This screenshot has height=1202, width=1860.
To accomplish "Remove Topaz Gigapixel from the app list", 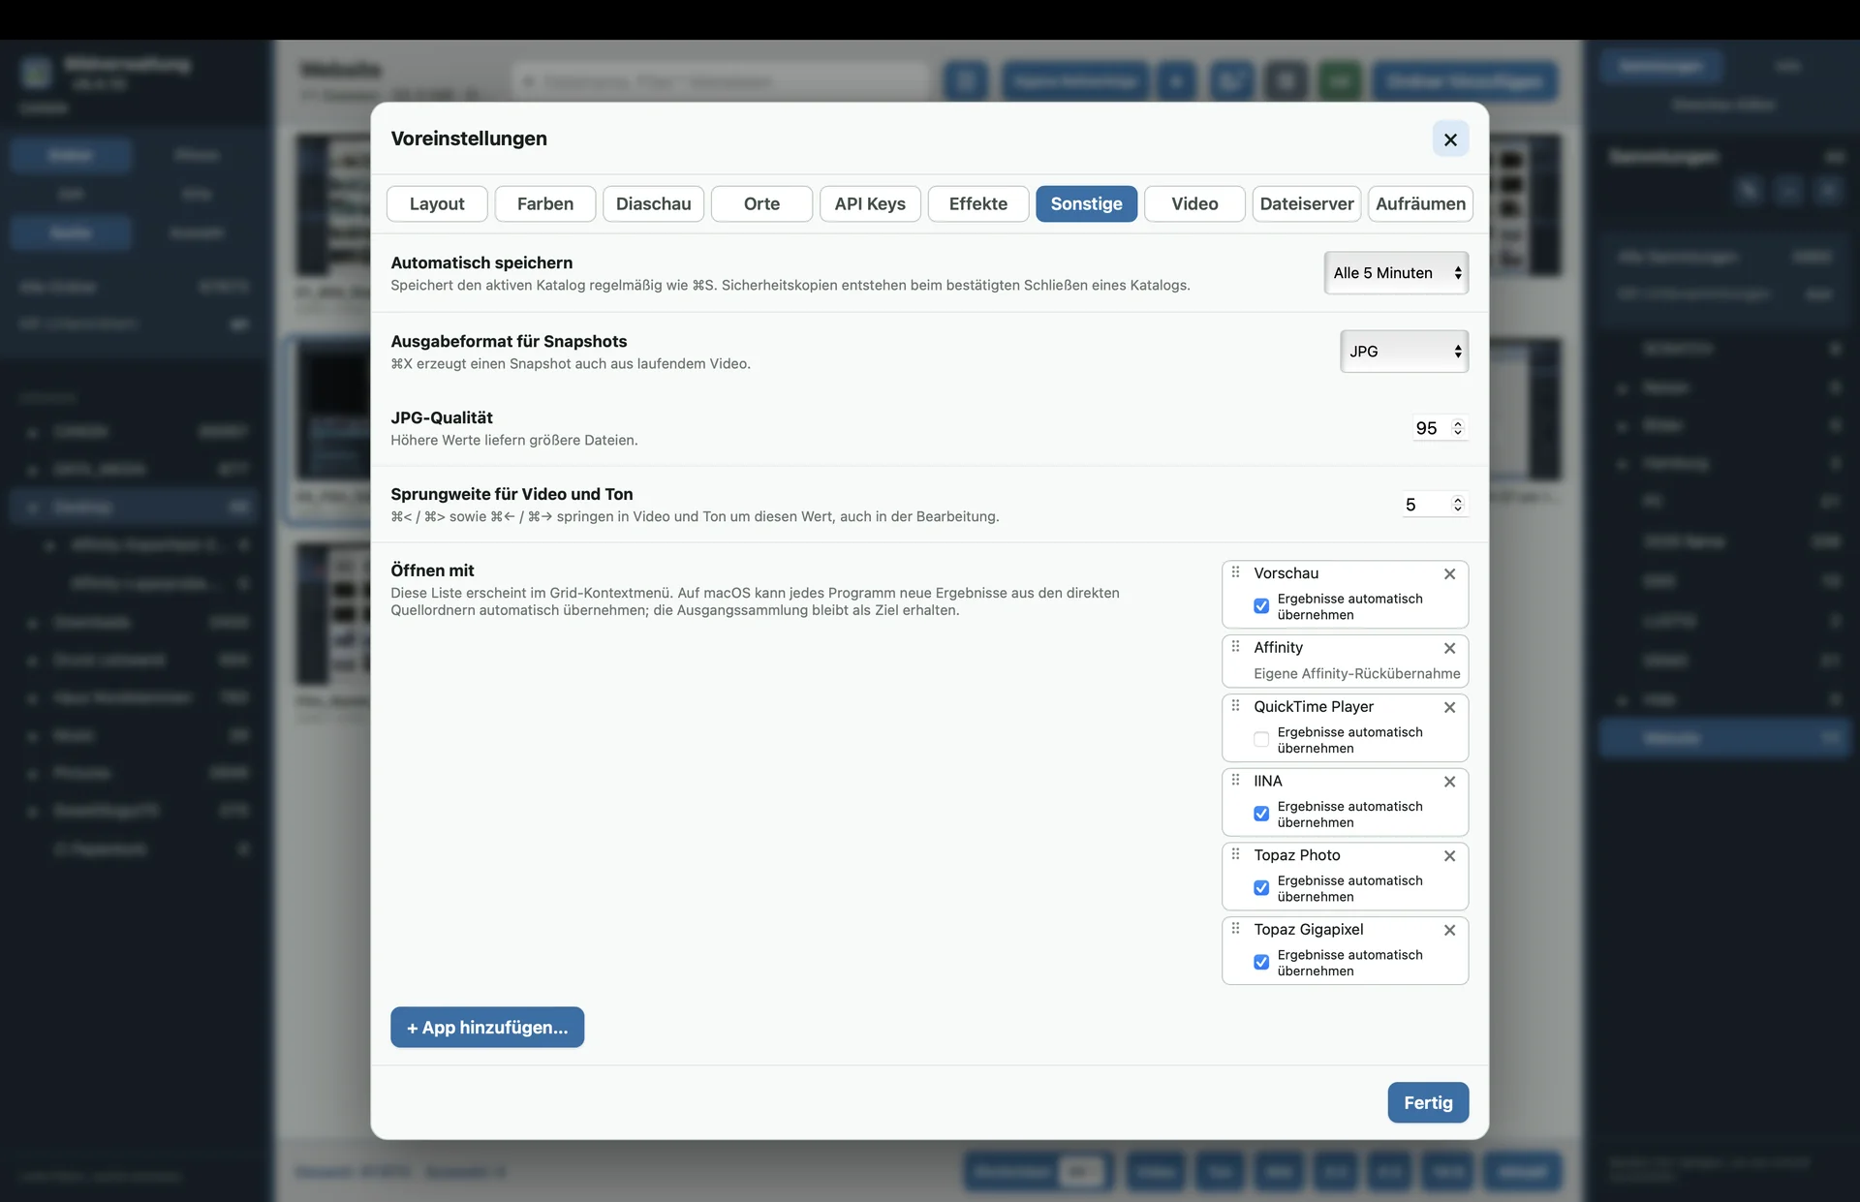I will (x=1449, y=930).
